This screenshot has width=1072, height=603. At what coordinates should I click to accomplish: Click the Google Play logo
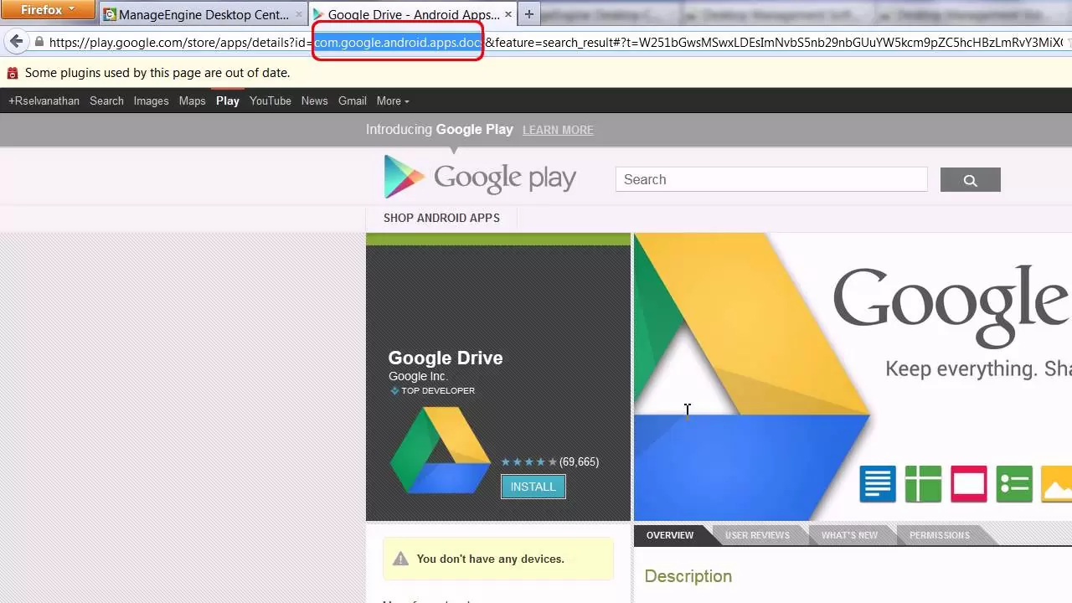click(x=480, y=178)
